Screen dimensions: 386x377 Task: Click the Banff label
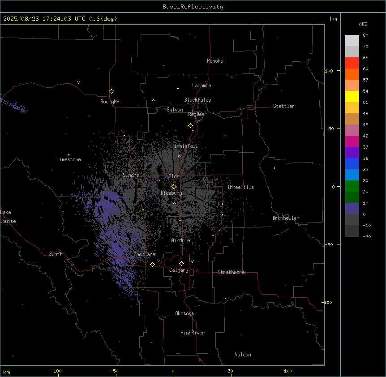[56, 254]
